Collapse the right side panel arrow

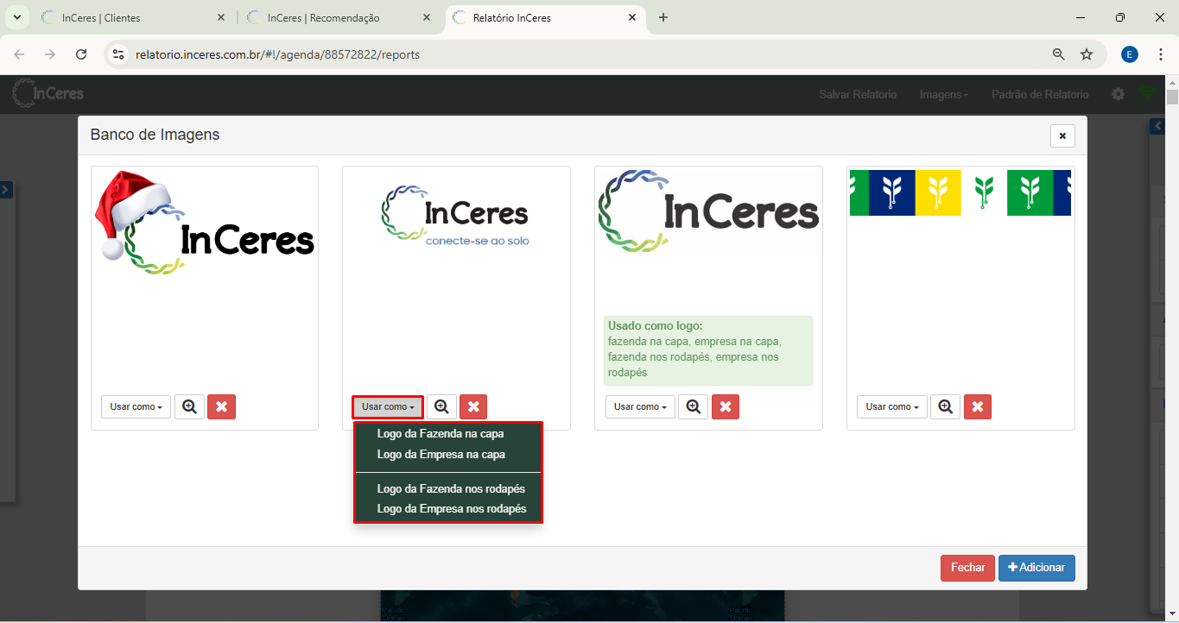coord(1158,127)
